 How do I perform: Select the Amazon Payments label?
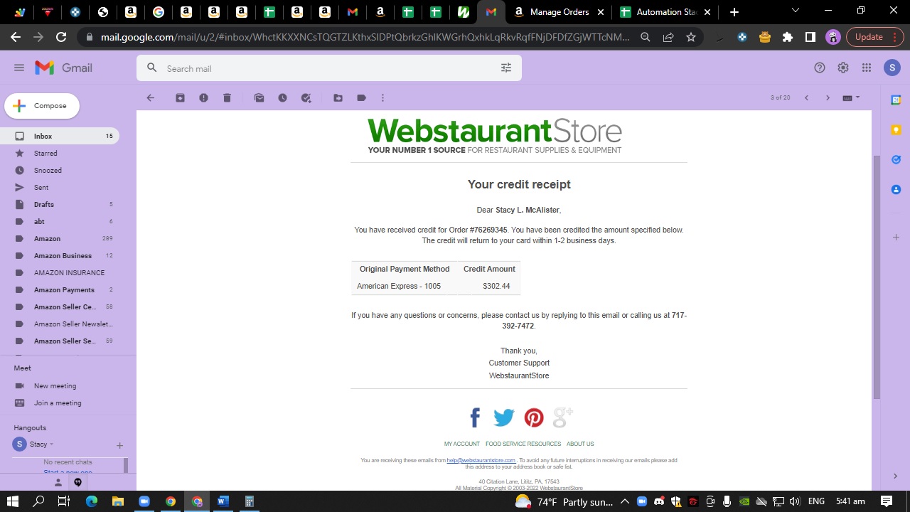(60, 289)
